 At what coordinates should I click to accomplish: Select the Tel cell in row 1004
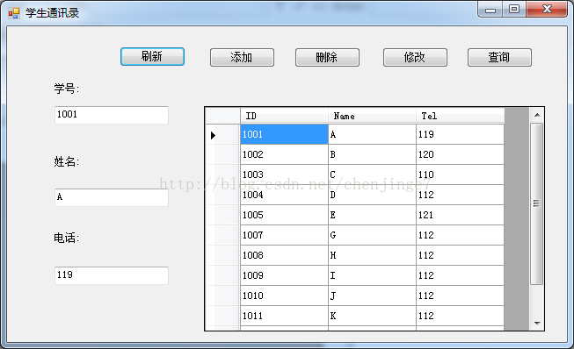(460, 195)
